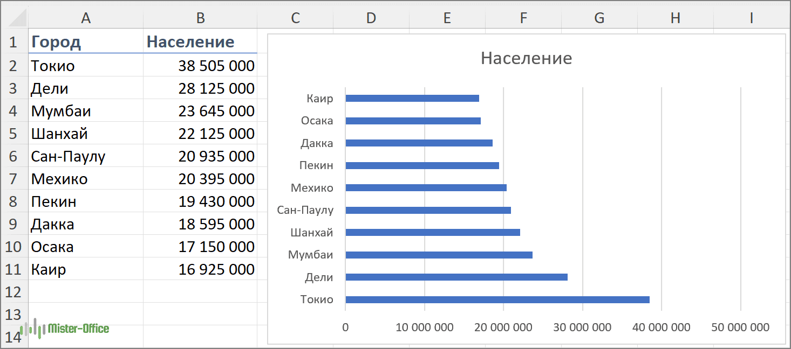Select cell containing 'Дели' in column A
Image resolution: width=791 pixels, height=349 pixels.
click(x=85, y=88)
